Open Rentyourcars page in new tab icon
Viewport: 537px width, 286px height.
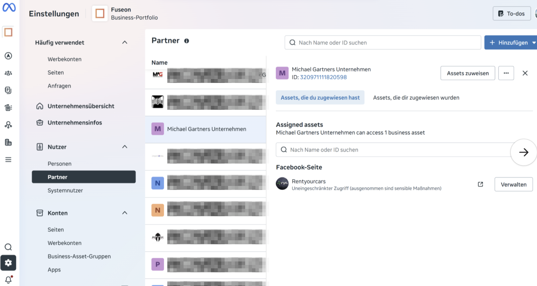[x=480, y=184]
